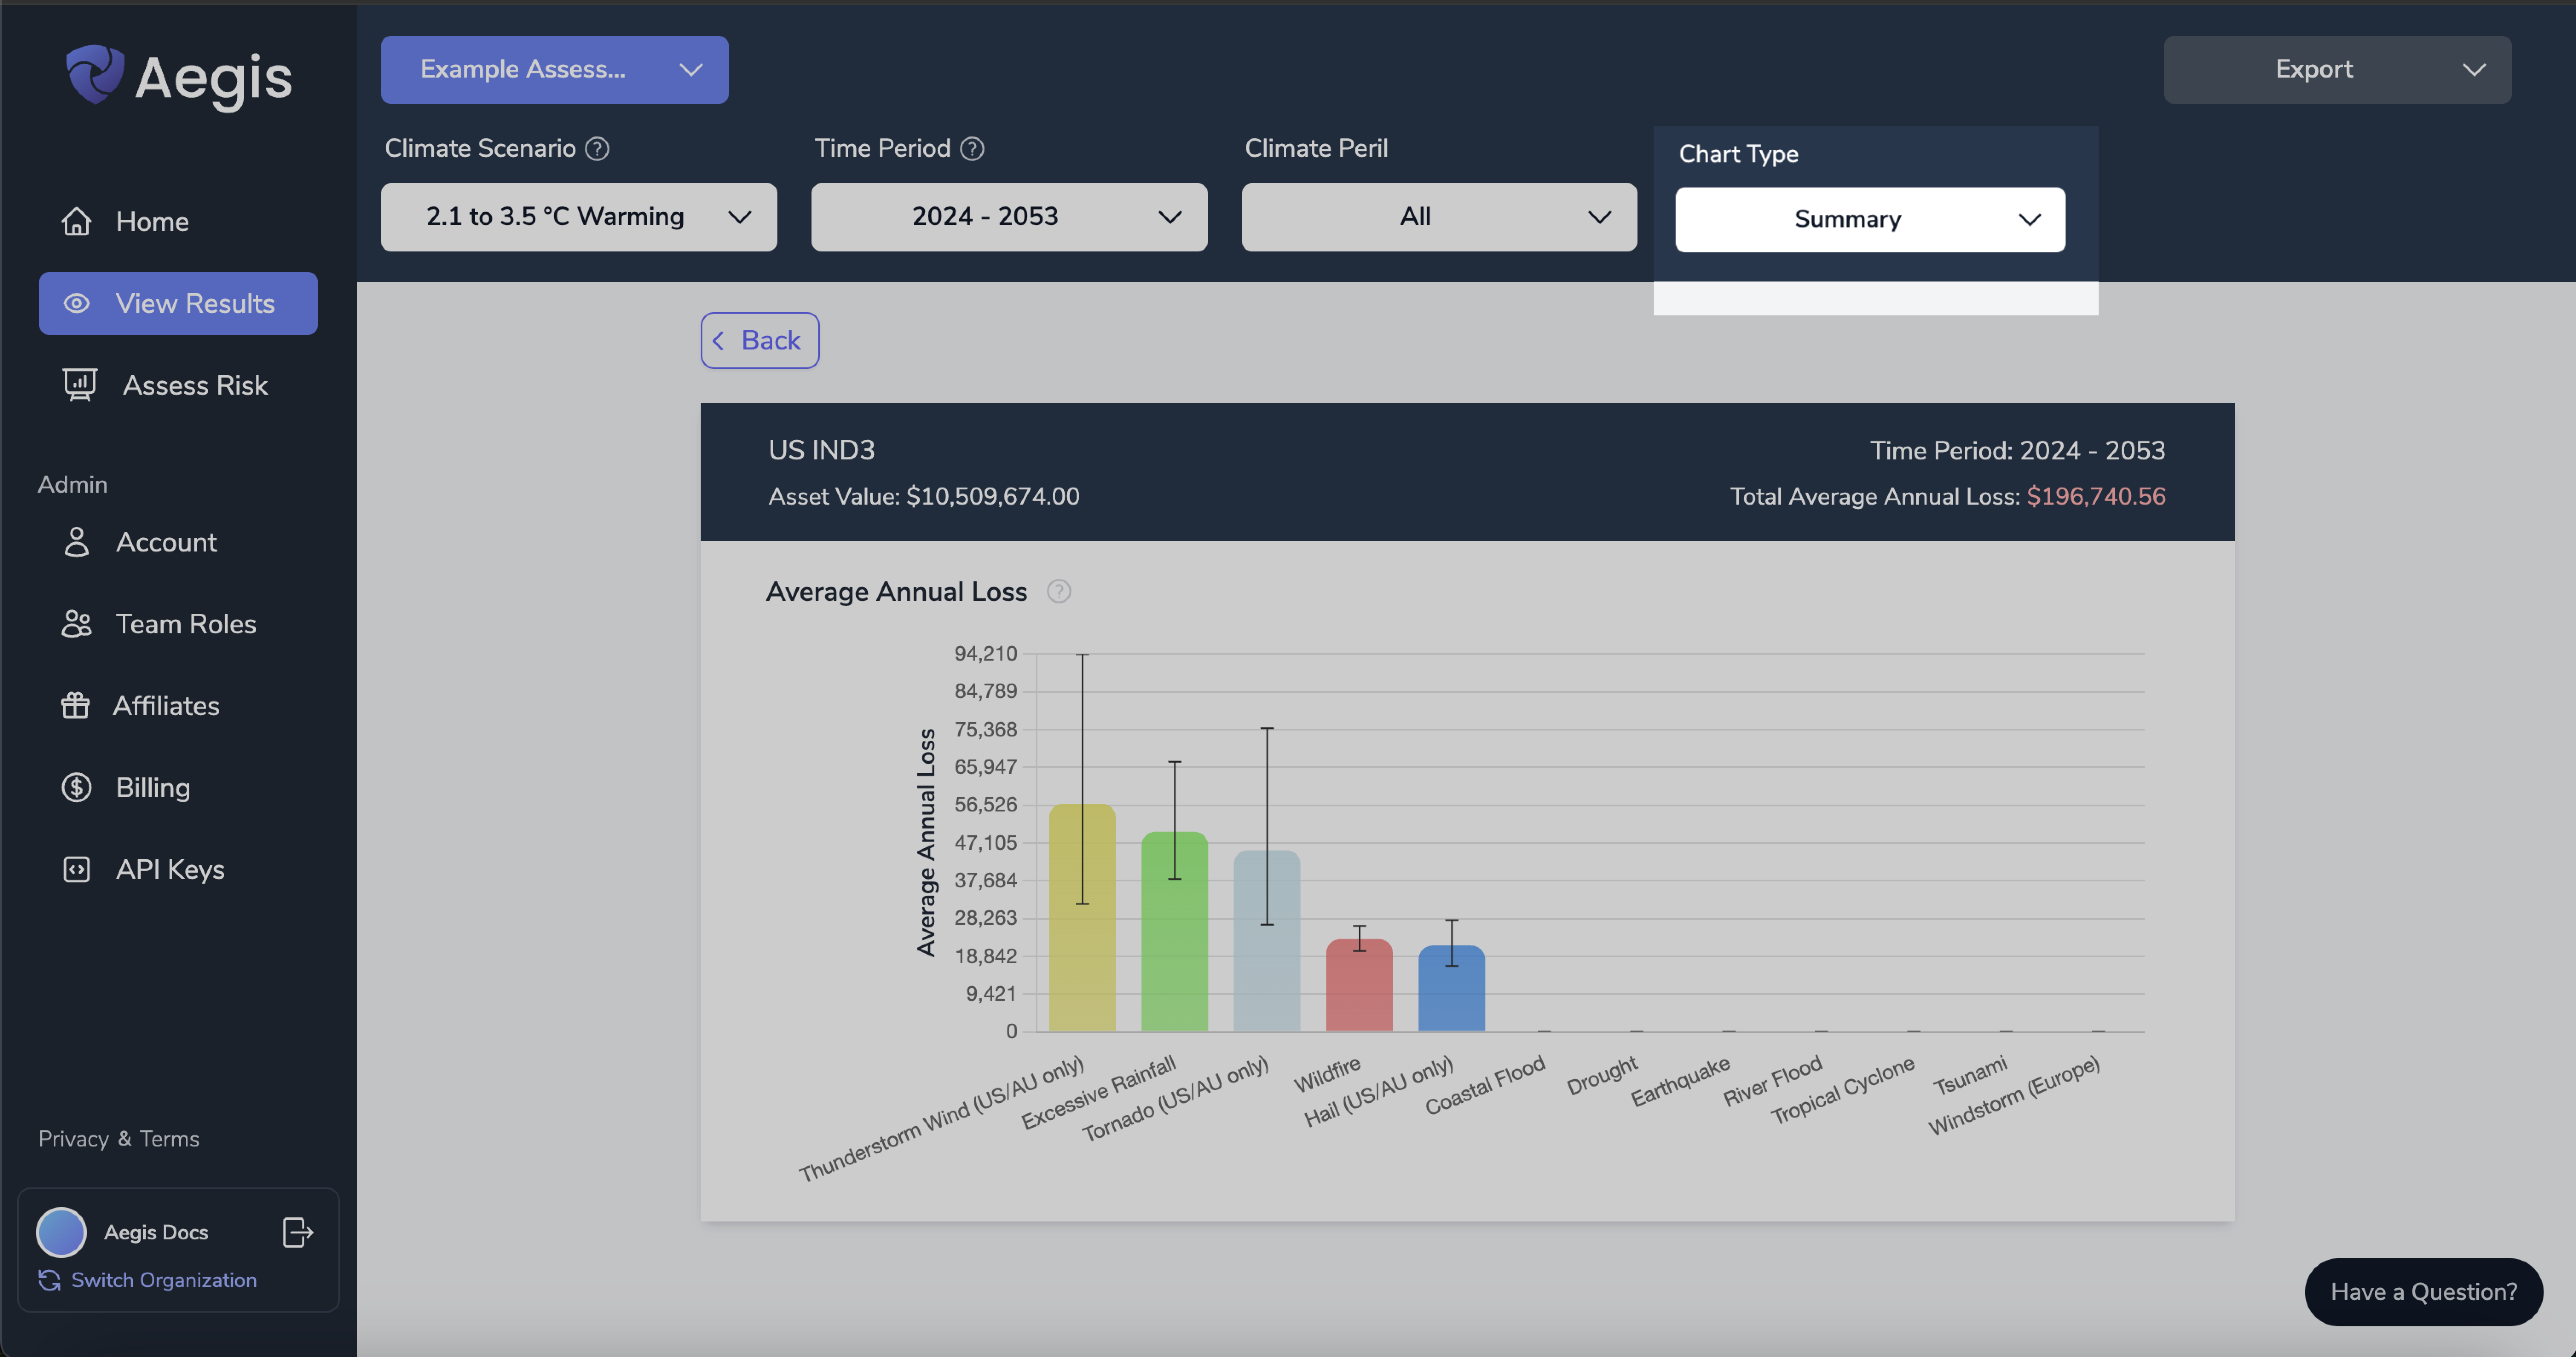Viewport: 2576px width, 1357px height.
Task: Open Team Roles page
Action: click(178, 624)
